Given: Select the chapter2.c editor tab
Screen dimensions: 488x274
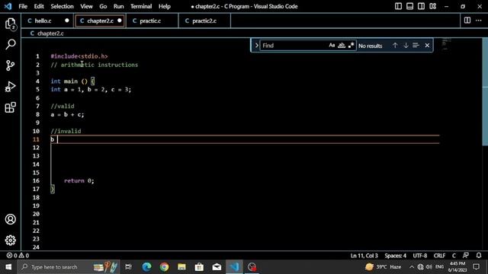Looking at the screenshot, I should coord(100,21).
